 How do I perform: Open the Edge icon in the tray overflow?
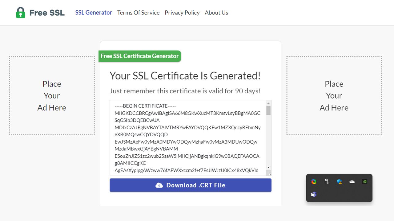pyautogui.click(x=314, y=182)
